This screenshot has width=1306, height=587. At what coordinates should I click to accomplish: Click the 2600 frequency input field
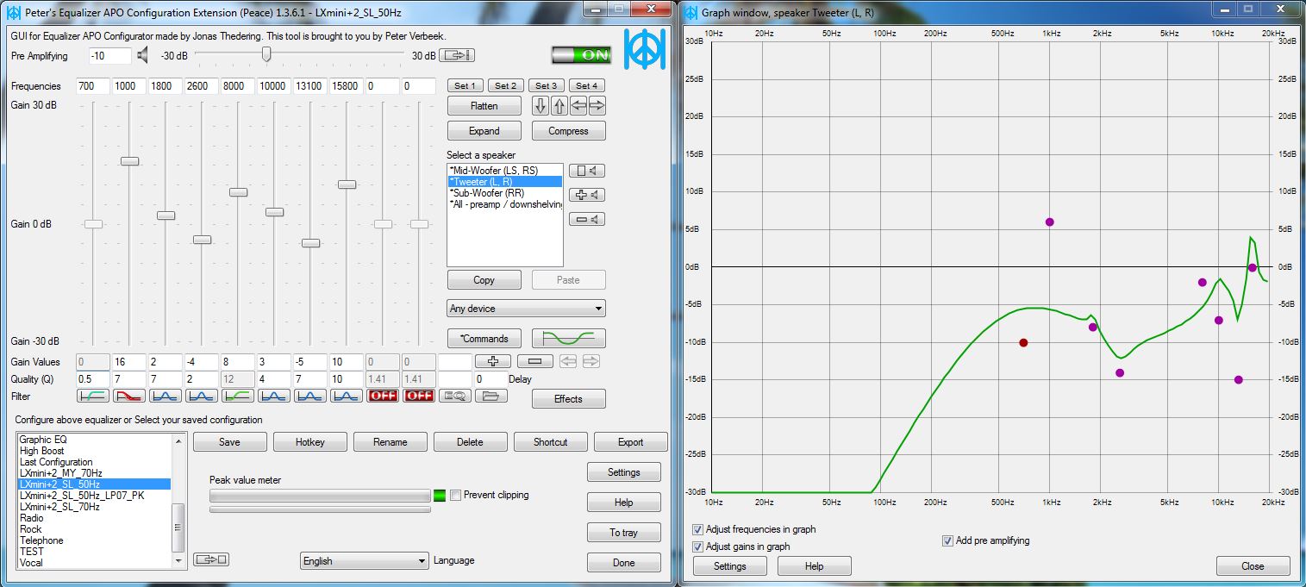tap(202, 86)
